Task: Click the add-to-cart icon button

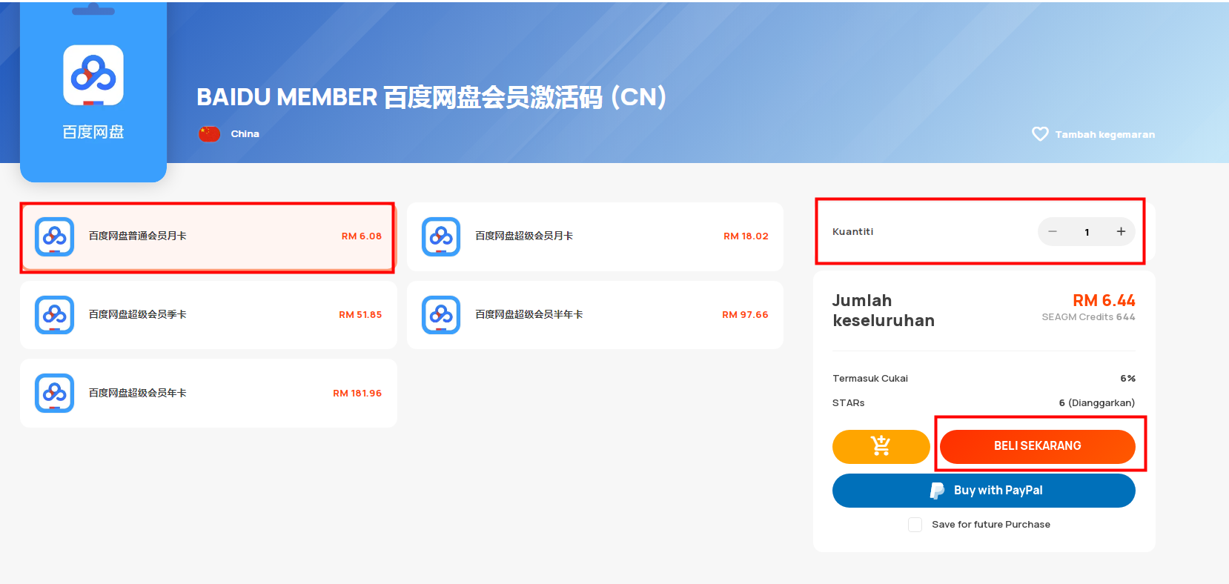Action: (x=881, y=446)
